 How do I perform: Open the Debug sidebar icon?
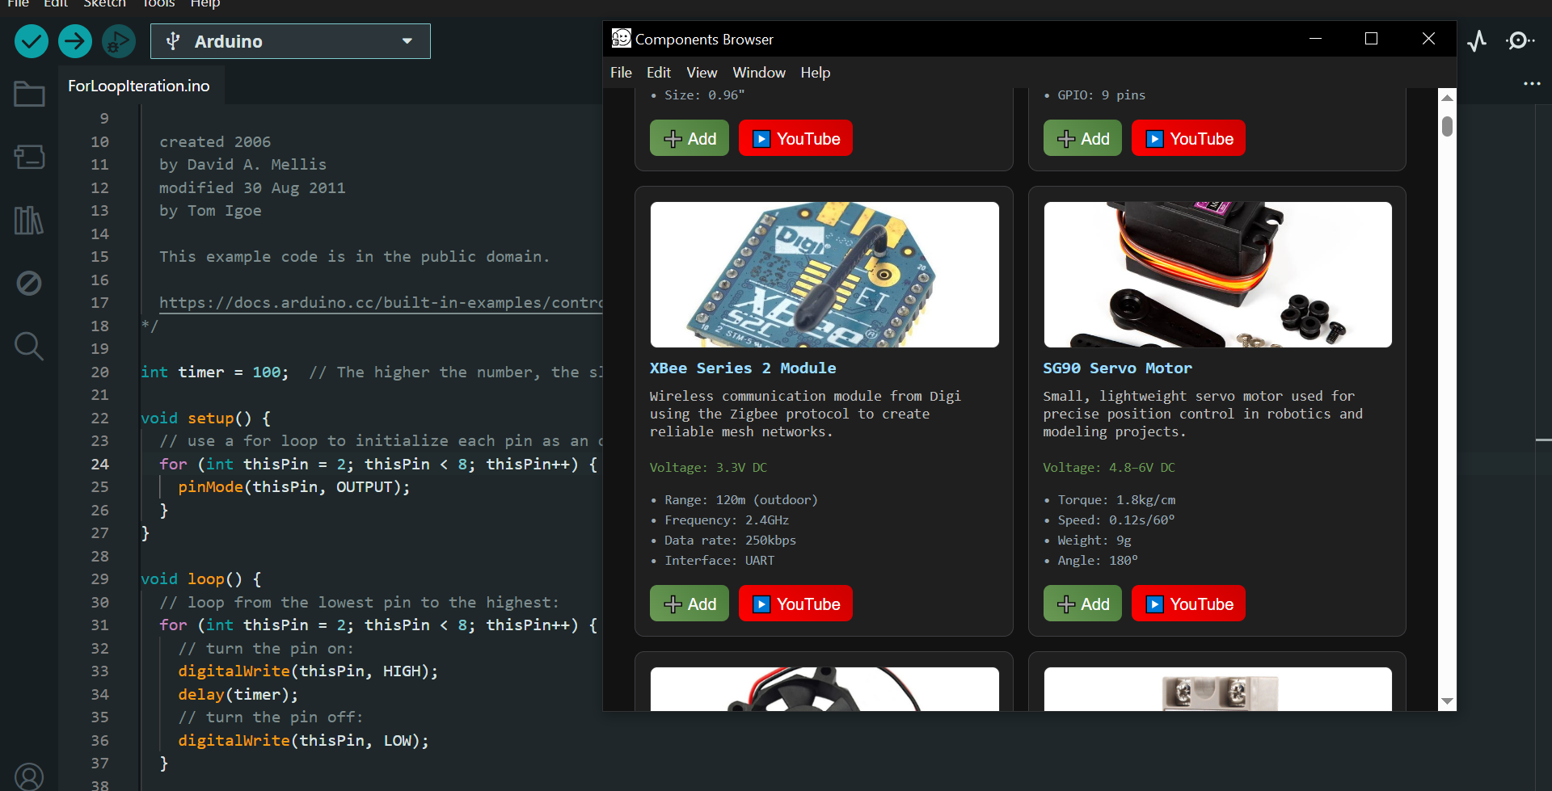[x=29, y=283]
